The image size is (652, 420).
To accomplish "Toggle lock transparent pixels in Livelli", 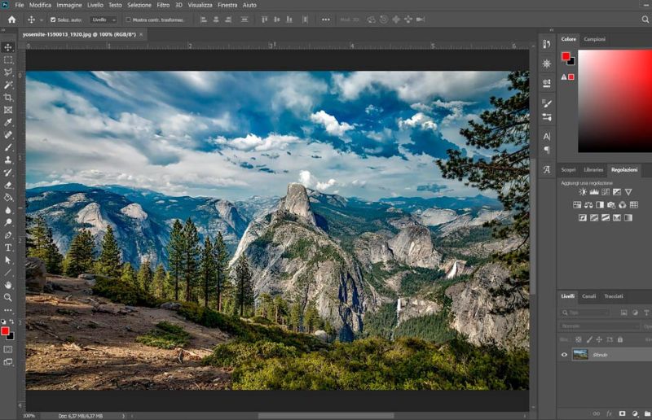I will 579,339.
